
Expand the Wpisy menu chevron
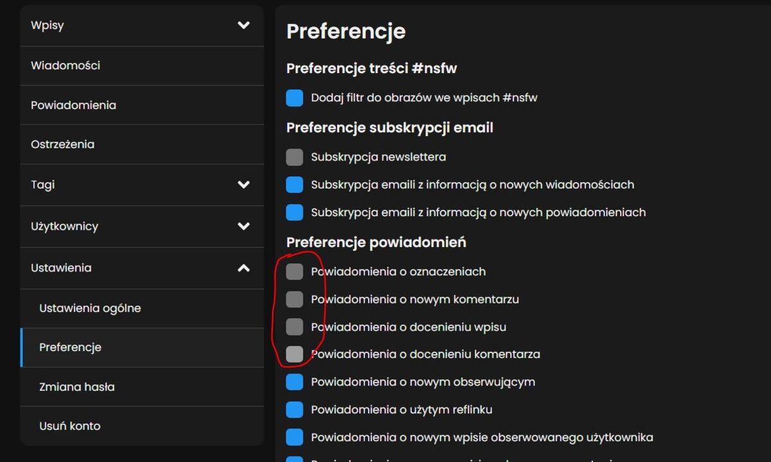(244, 26)
